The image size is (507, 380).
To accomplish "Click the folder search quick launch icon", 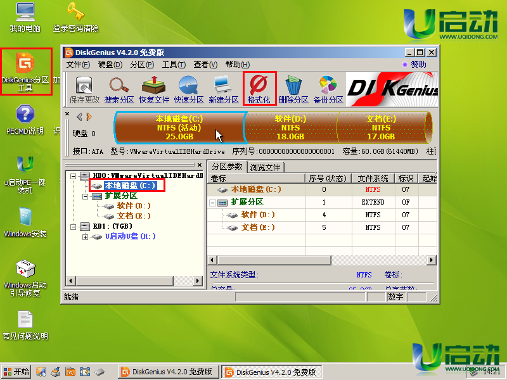I will click(x=70, y=372).
